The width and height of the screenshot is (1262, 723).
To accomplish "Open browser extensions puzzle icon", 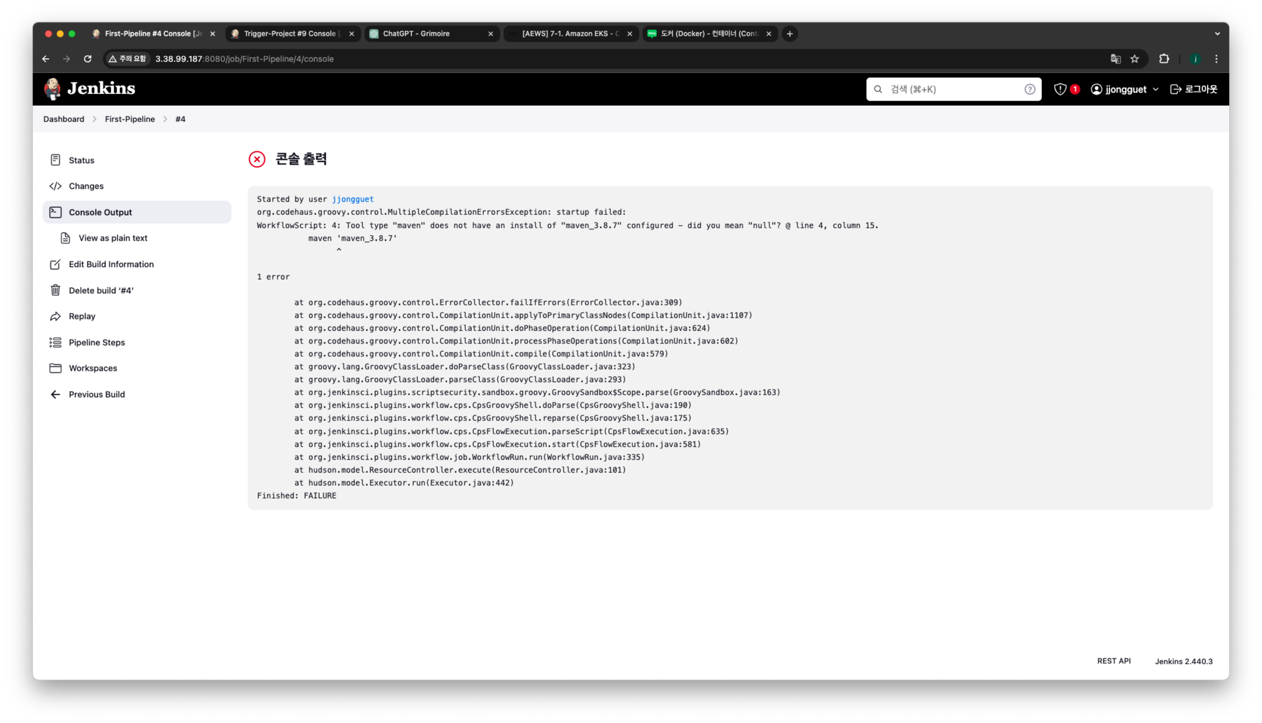I will coord(1164,59).
